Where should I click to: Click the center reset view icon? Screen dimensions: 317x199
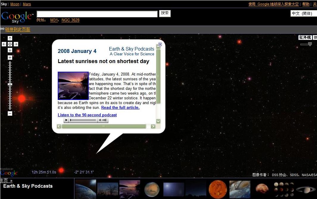(10, 44)
